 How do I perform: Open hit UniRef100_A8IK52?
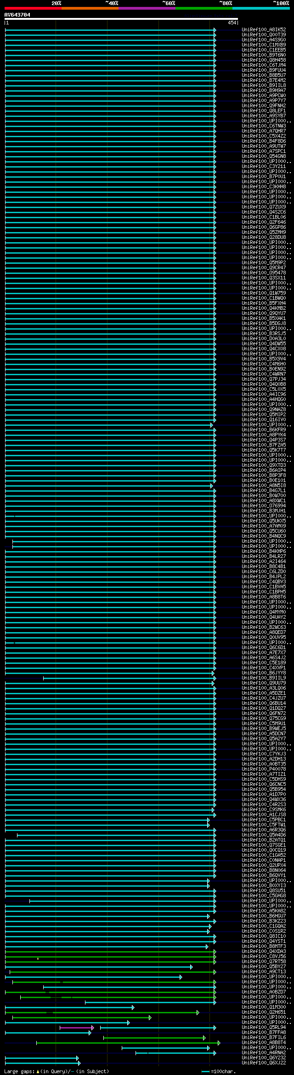(264, 30)
